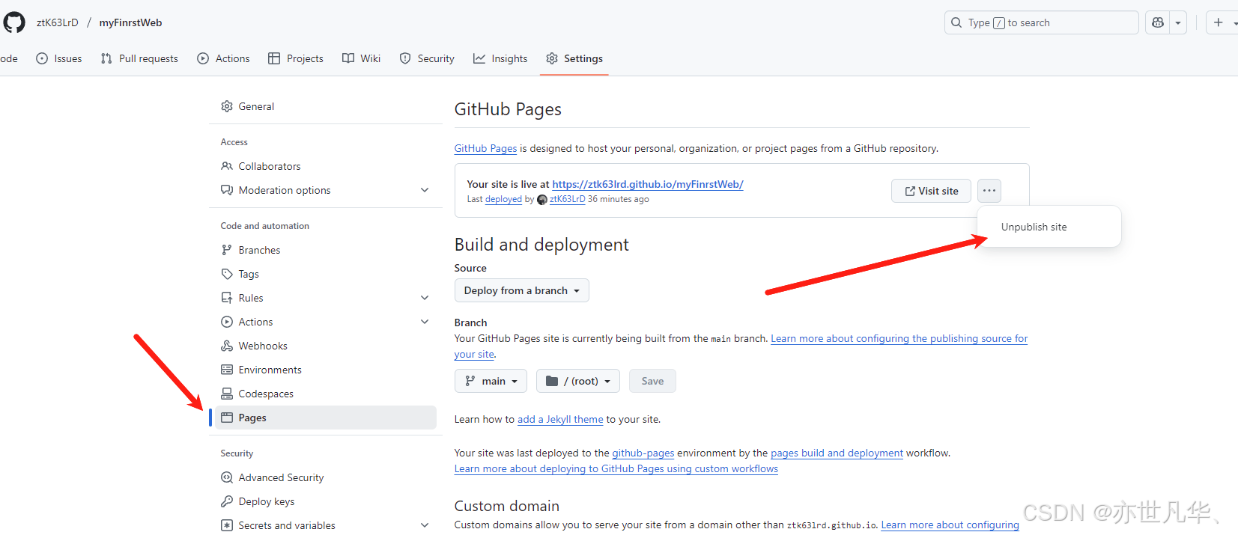Open General settings in sidebar

click(326, 106)
